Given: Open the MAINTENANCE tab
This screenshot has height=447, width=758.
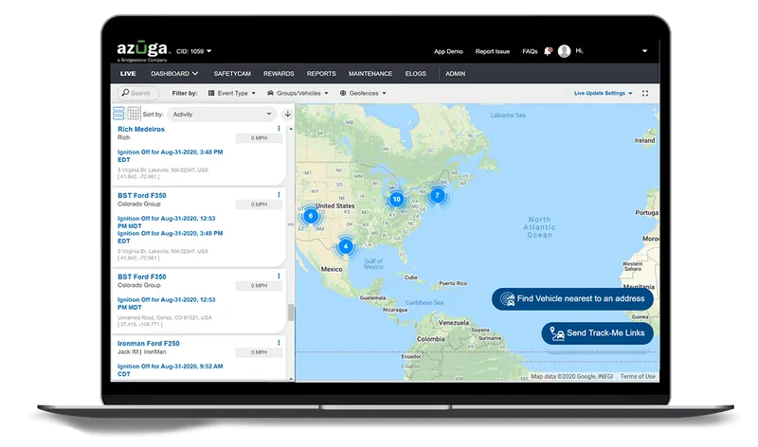Looking at the screenshot, I should 370,73.
